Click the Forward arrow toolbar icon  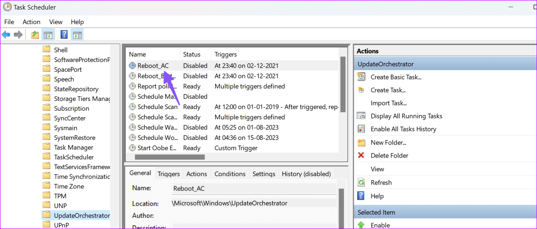pyautogui.click(x=18, y=35)
